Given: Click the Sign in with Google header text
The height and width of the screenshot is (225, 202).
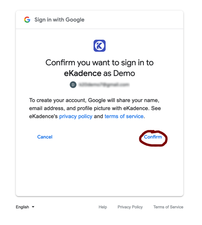Looking at the screenshot, I should pyautogui.click(x=59, y=20).
